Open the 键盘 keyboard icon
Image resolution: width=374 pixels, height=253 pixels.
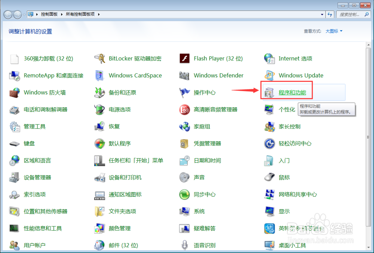pos(14,144)
